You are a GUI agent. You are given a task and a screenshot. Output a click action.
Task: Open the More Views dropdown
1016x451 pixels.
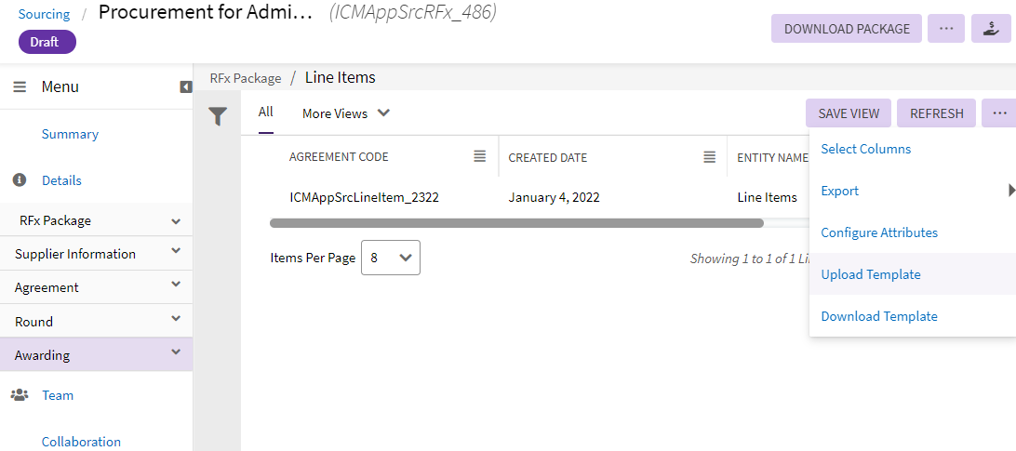pos(345,113)
